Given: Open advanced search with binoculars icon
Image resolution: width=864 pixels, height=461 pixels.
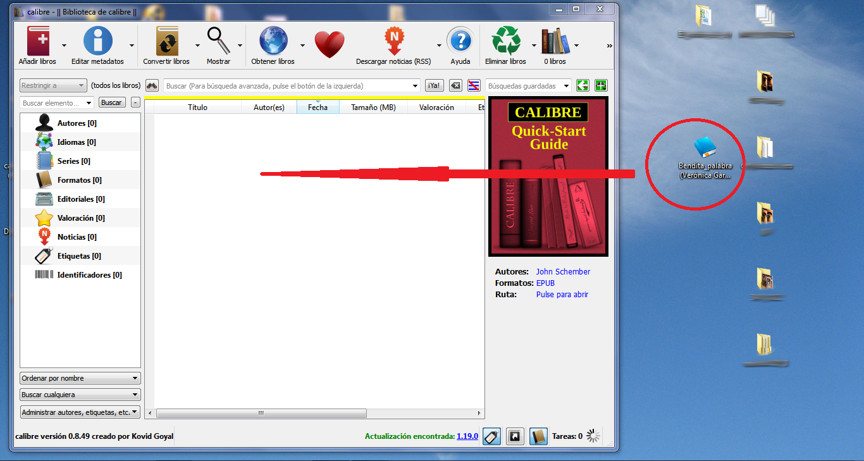Looking at the screenshot, I should tap(152, 85).
